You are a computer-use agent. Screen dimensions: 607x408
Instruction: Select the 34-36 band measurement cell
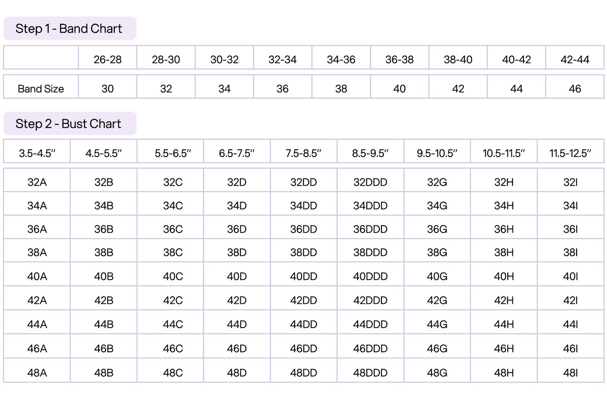tap(341, 59)
